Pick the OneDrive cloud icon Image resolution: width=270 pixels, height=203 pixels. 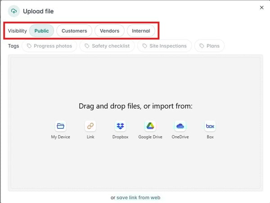(180, 126)
